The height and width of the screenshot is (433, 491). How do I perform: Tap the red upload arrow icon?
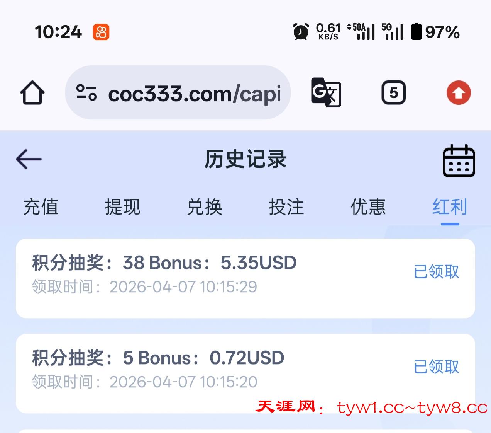tap(459, 93)
